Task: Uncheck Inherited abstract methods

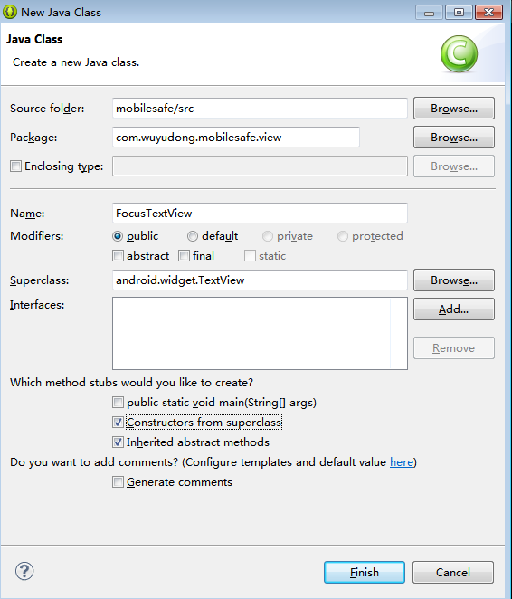Action: 118,442
